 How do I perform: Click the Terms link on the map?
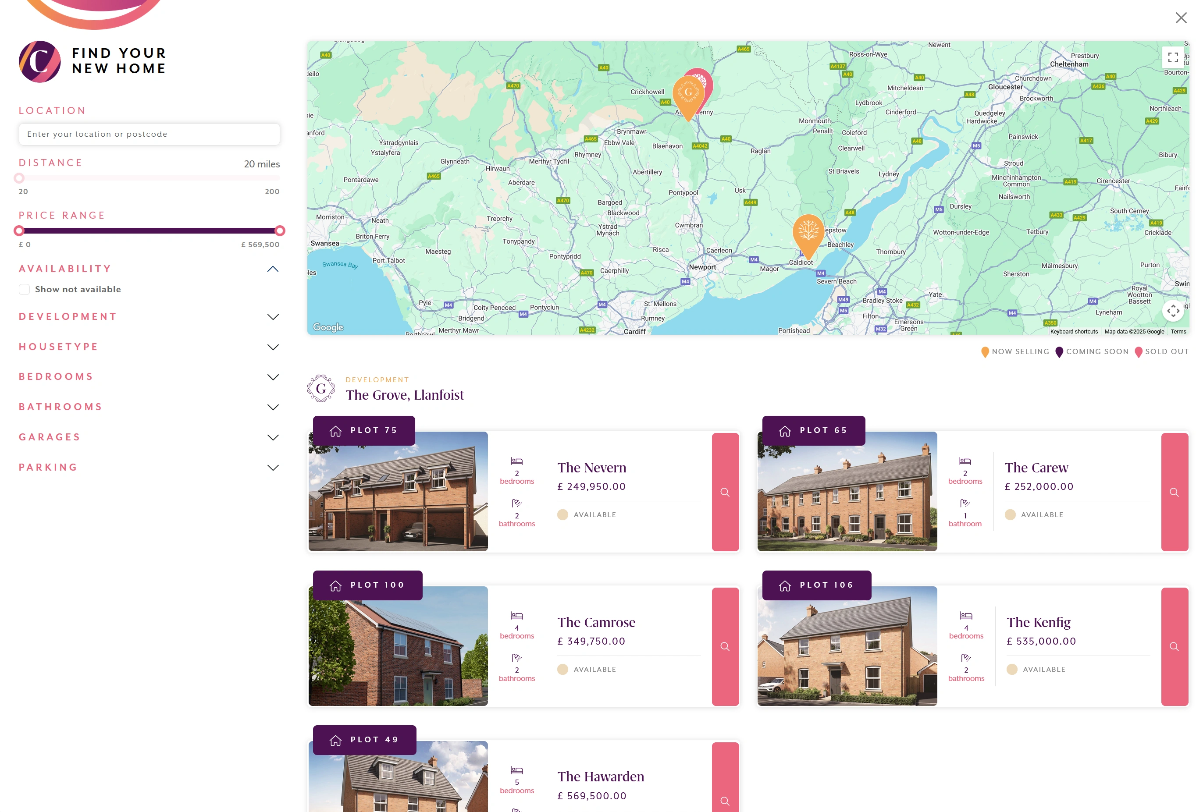pos(1178,332)
